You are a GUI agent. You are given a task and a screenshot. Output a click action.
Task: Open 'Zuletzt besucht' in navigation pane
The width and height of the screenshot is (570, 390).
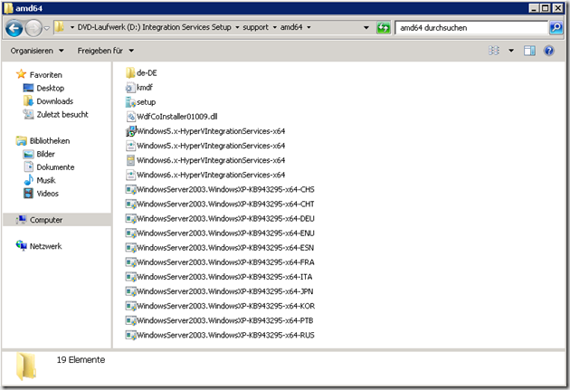(x=62, y=115)
